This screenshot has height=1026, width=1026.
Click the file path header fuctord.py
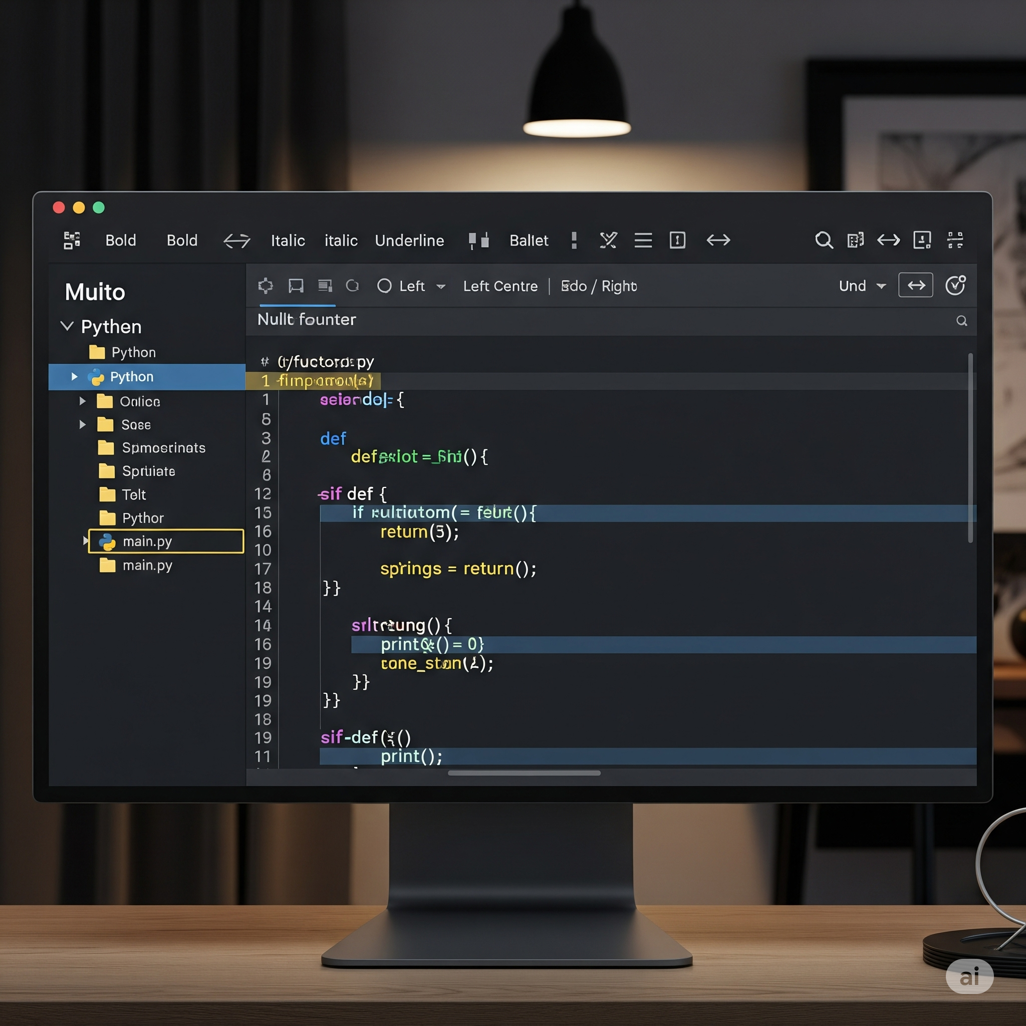click(x=326, y=362)
